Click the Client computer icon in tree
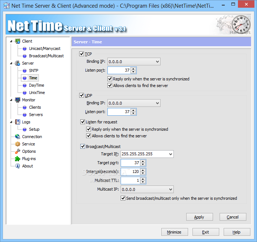Viewport: 257px width, 242px height. click(x=18, y=41)
